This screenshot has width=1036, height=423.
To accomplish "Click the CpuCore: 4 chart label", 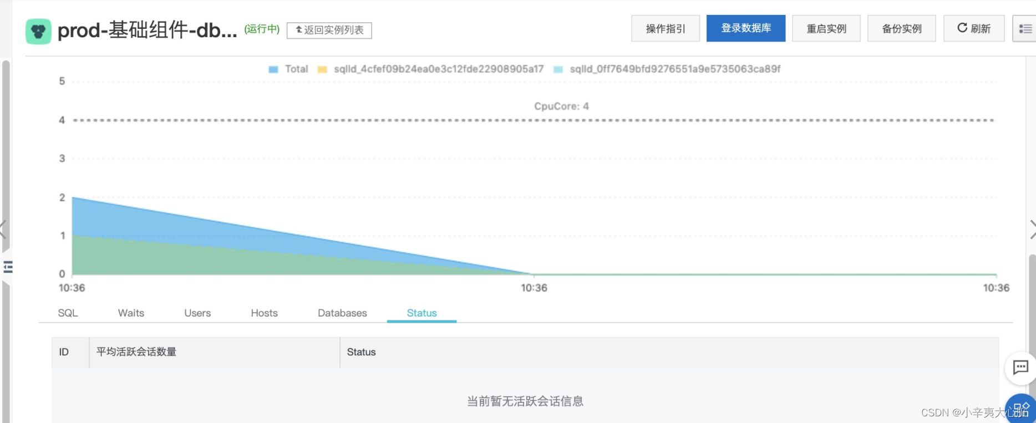I will tap(561, 106).
